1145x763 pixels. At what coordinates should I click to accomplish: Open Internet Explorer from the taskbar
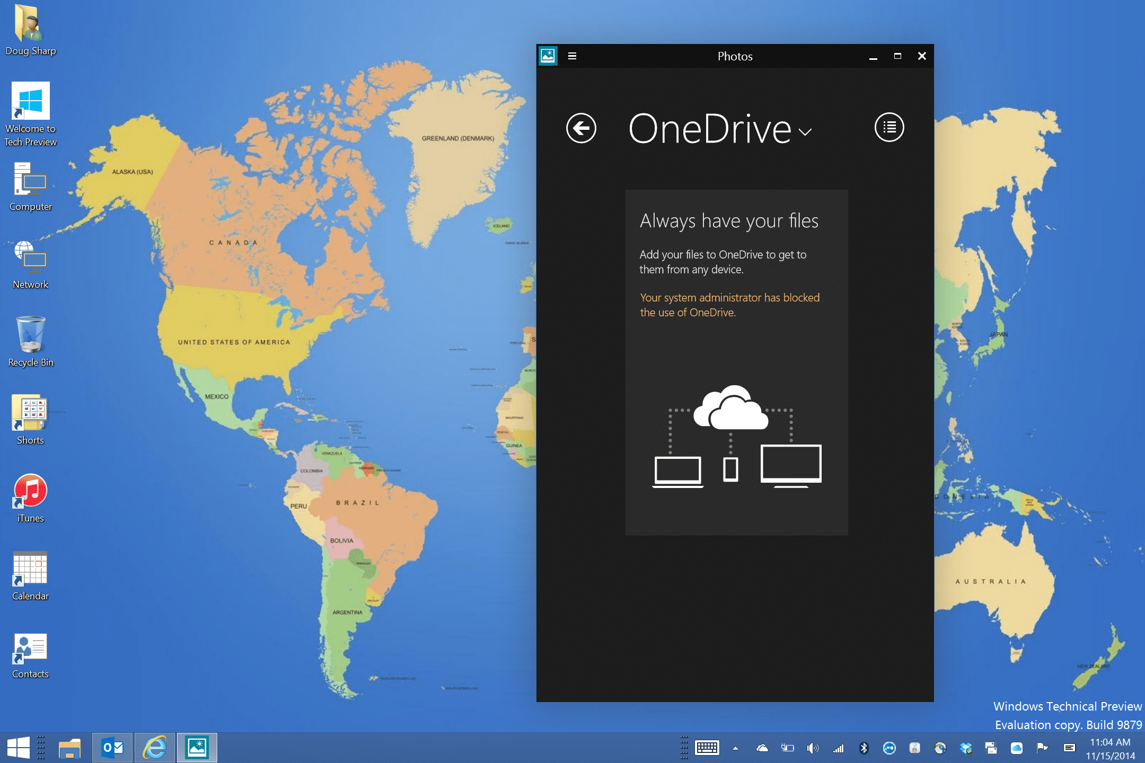coord(155,748)
